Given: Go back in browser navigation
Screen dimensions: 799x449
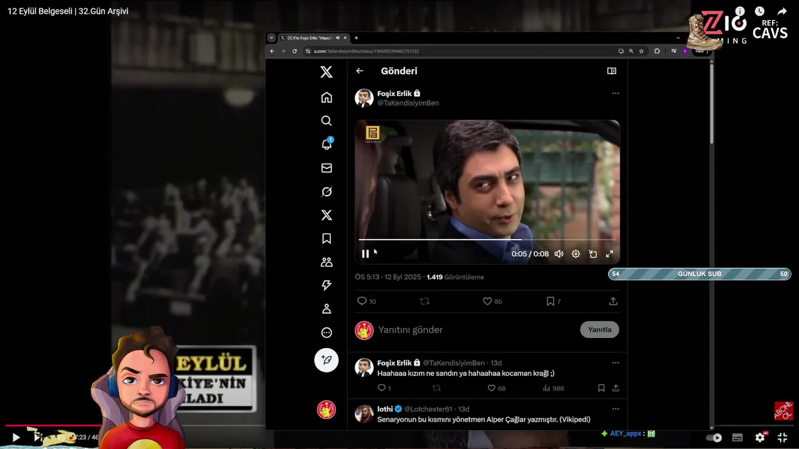Looking at the screenshot, I should coord(272,51).
